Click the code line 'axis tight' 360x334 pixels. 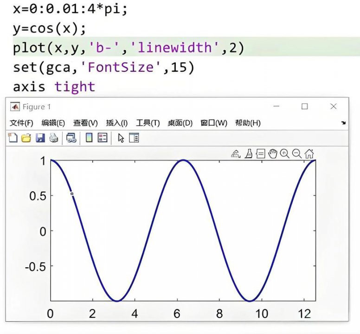54,87
